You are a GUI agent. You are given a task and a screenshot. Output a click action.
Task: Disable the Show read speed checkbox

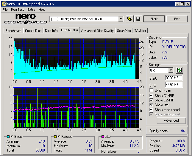click(152, 110)
